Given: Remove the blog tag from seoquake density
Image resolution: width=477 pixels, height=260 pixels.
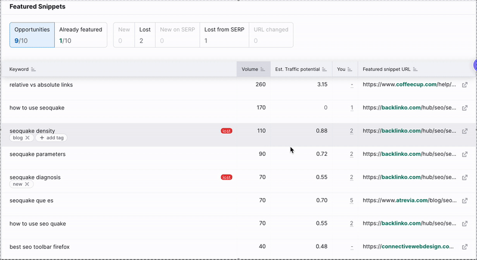Looking at the screenshot, I should pyautogui.click(x=27, y=138).
